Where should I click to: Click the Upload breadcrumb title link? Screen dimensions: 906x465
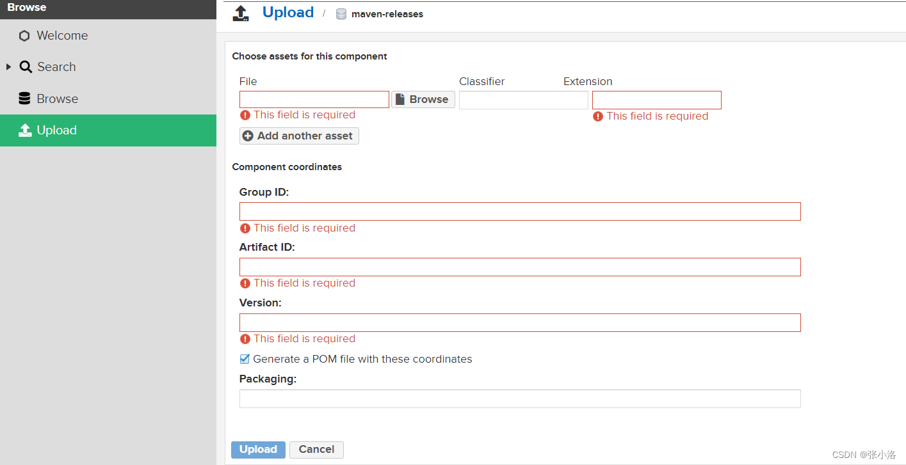pyautogui.click(x=288, y=13)
